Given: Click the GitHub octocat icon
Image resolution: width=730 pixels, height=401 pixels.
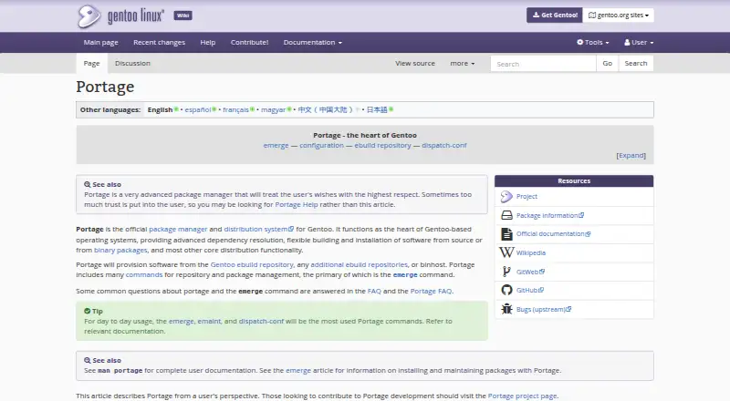Looking at the screenshot, I should click(x=506, y=291).
